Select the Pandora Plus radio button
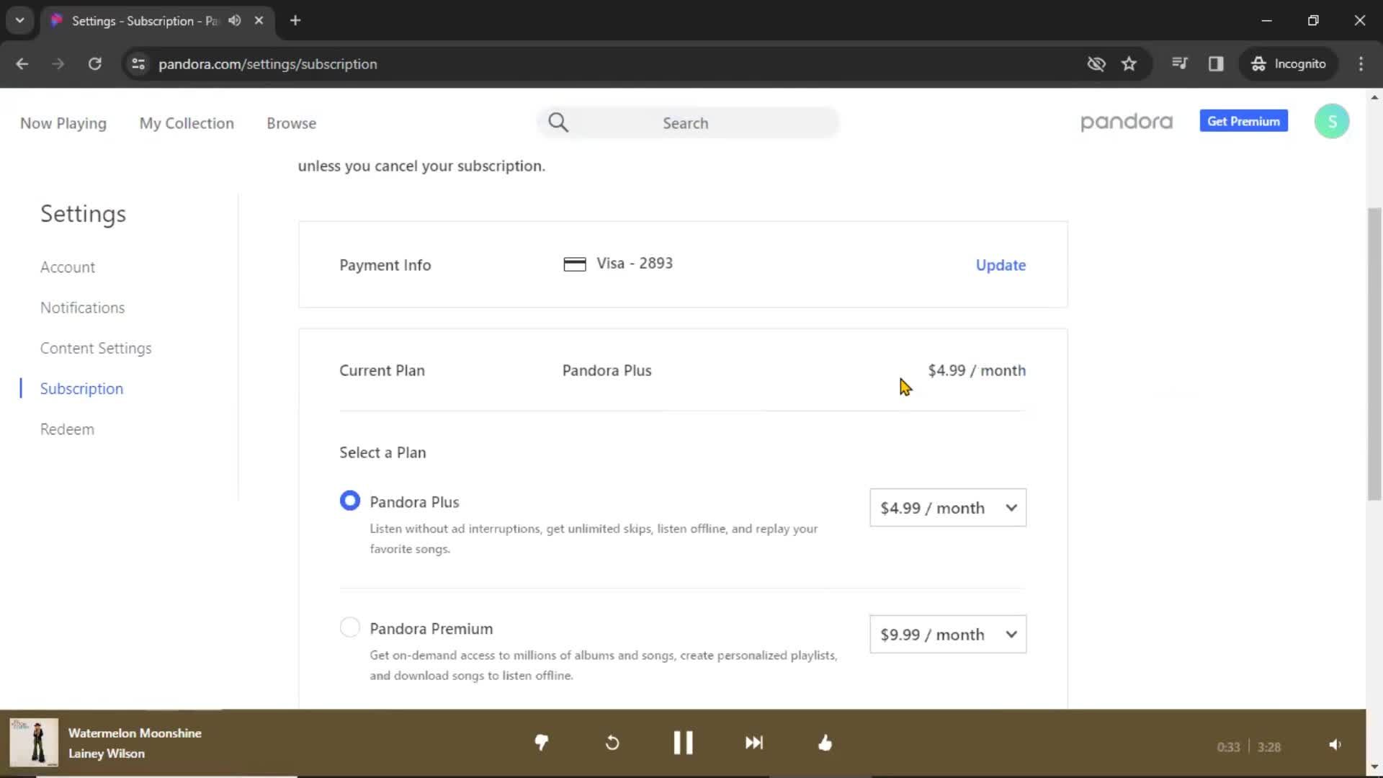The width and height of the screenshot is (1383, 778). (349, 501)
